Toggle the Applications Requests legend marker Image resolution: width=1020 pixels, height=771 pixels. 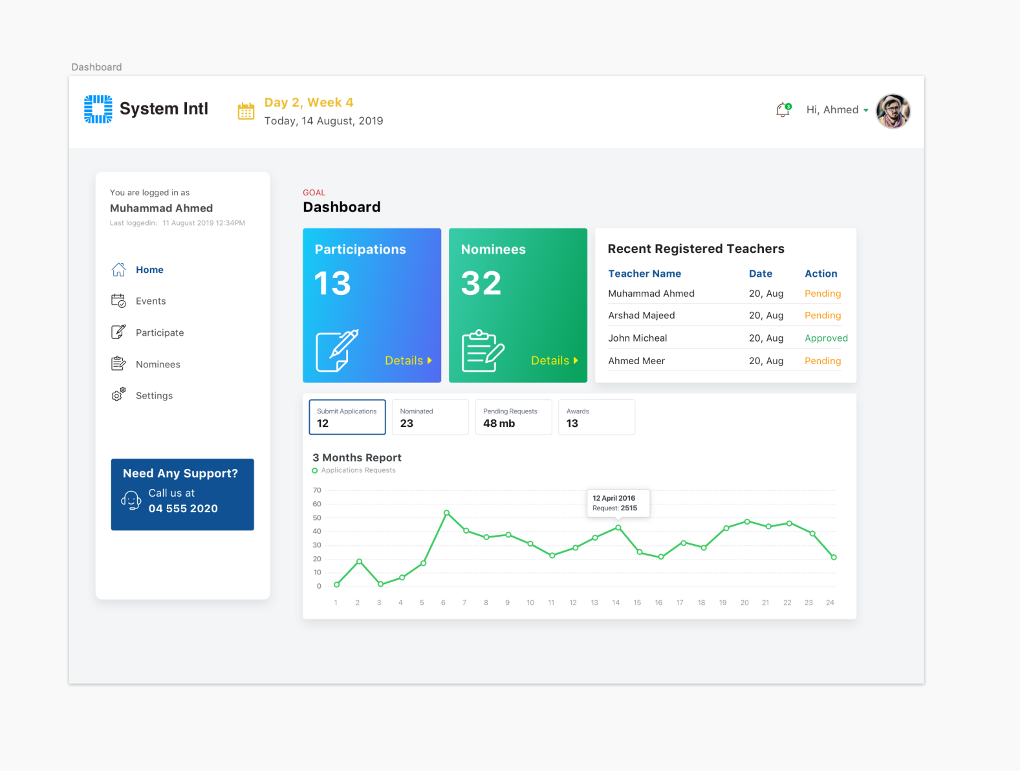[315, 471]
